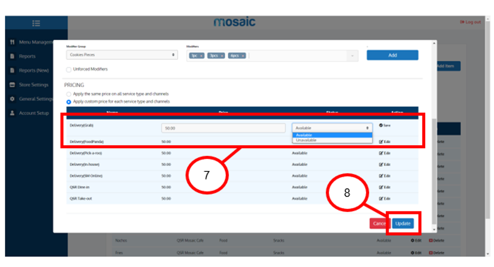
Task: Click the mosaic logo
Action: tap(234, 22)
